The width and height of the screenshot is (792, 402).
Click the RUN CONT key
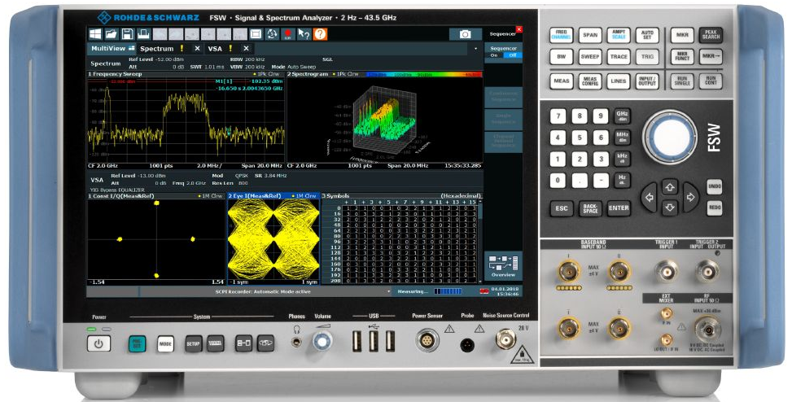coord(711,81)
